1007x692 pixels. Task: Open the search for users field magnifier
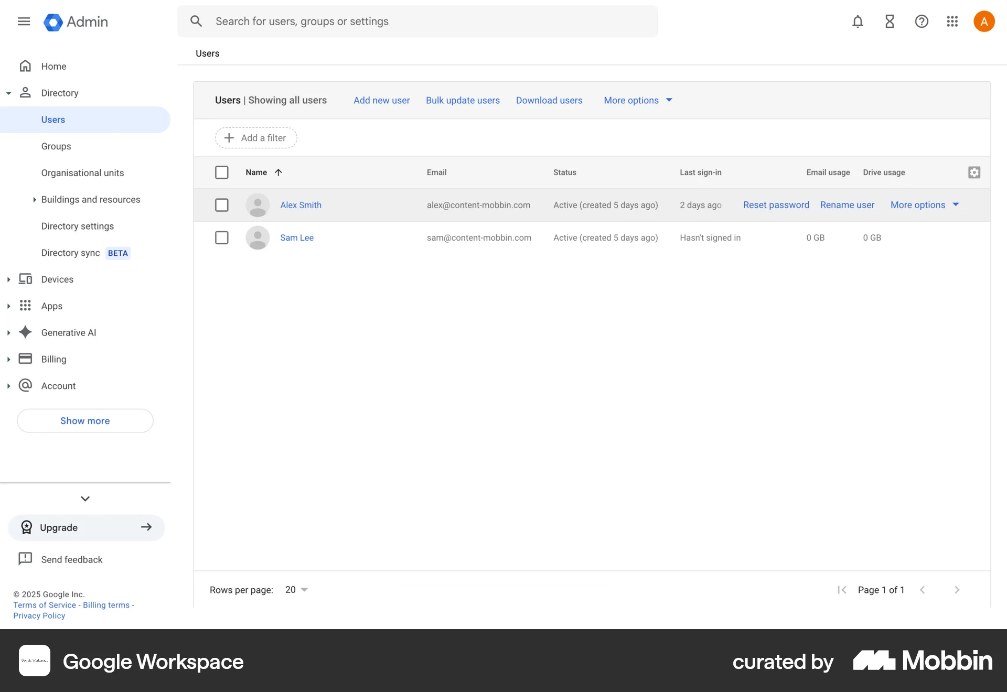[196, 21]
